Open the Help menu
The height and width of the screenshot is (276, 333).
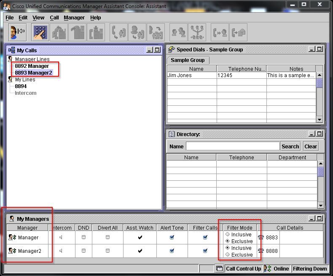(96, 18)
